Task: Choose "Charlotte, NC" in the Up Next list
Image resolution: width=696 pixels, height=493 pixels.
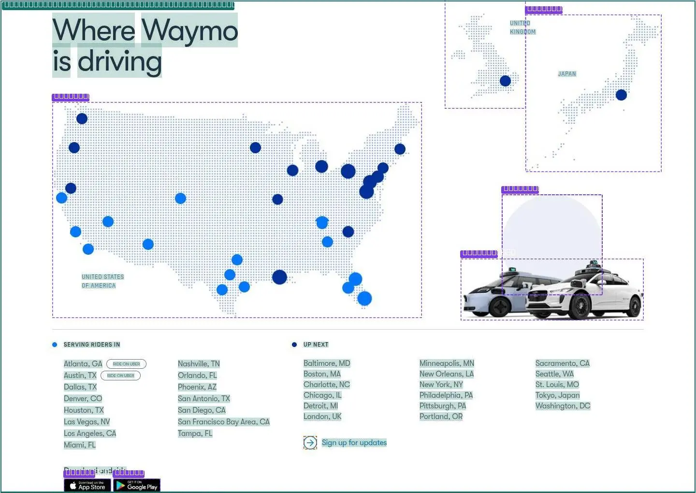Action: tap(327, 385)
